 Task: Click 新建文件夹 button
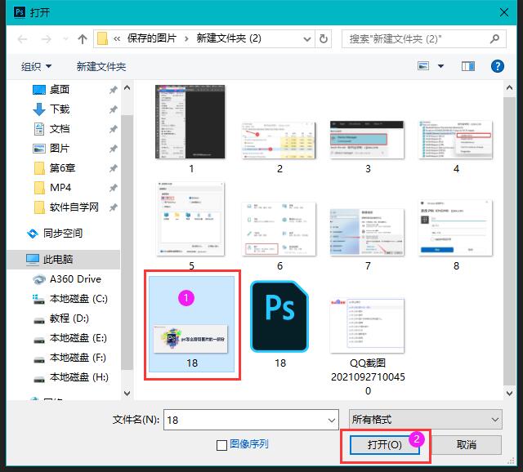pos(101,66)
